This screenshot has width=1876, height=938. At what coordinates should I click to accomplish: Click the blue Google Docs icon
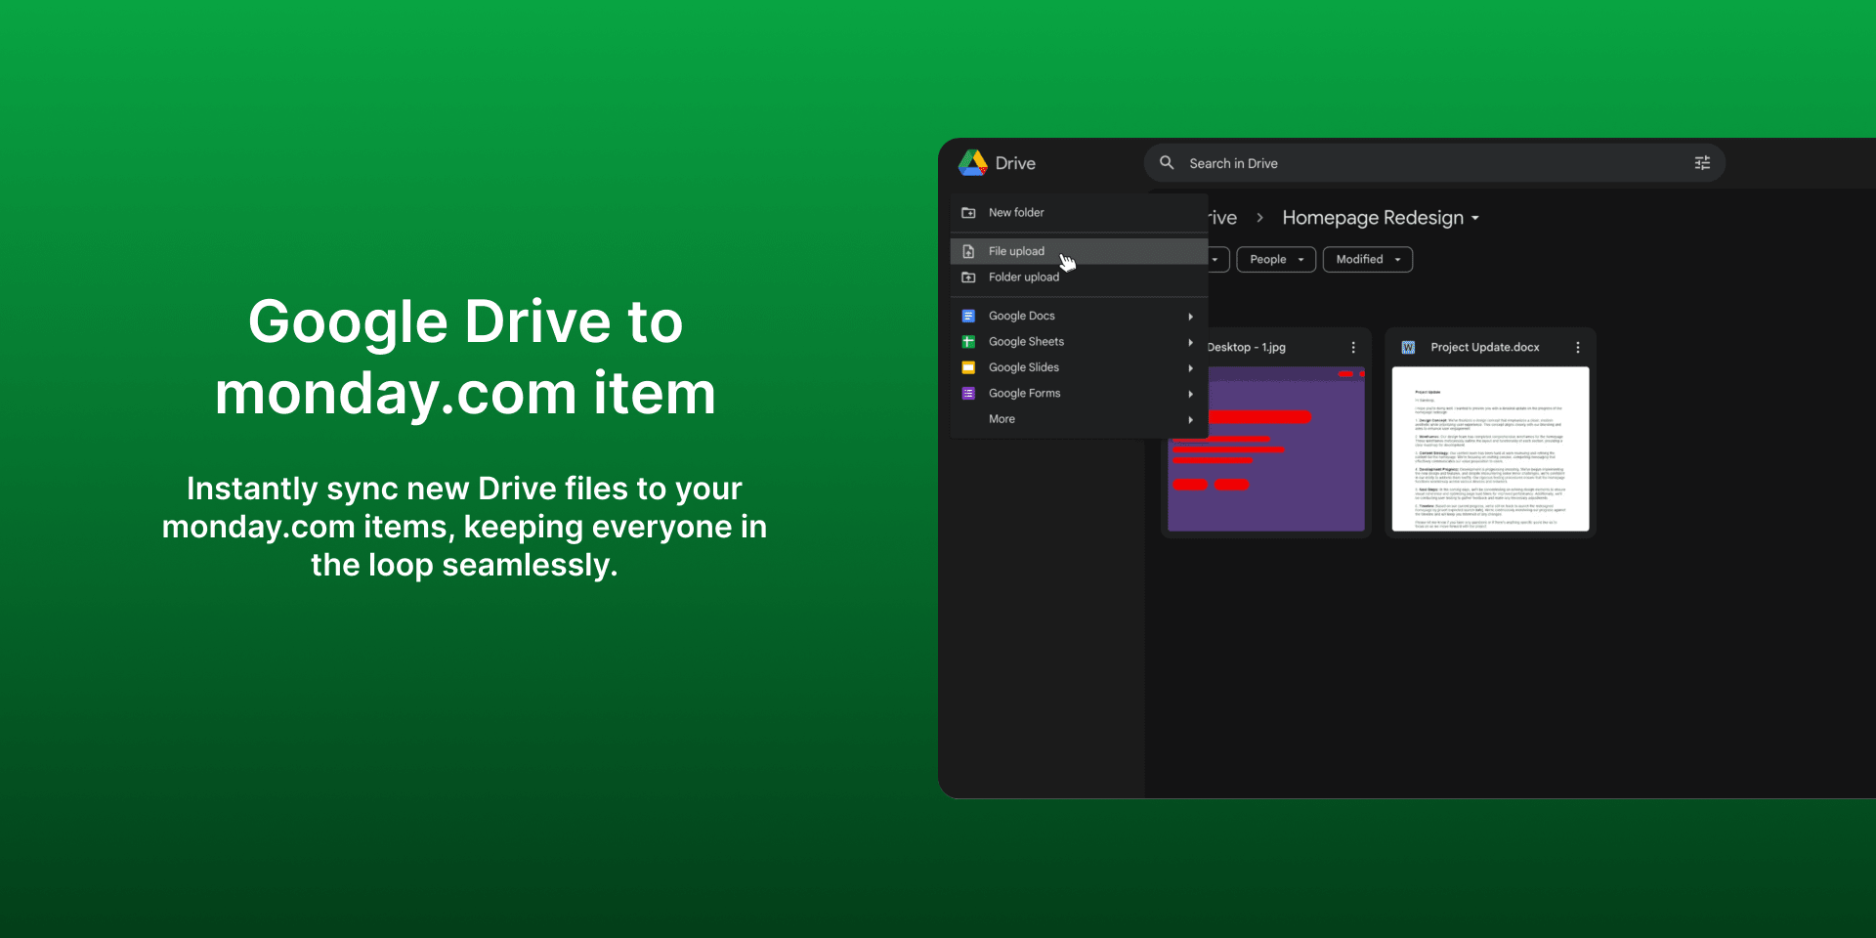968,316
